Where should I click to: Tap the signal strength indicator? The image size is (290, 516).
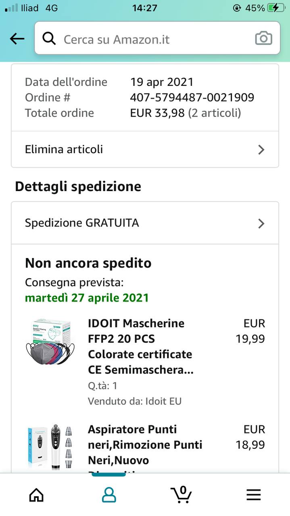(11, 8)
